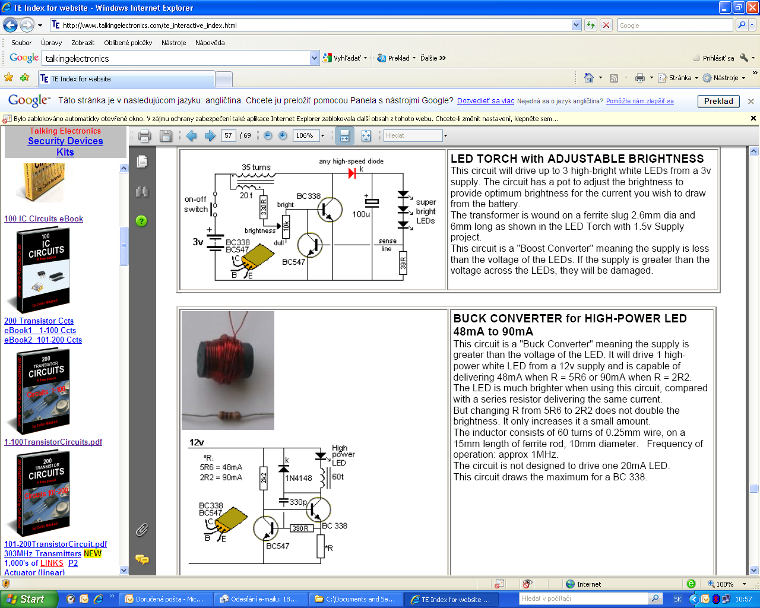Viewport: 760px width, 608px height.
Task: Click the Prihlásiť sa sign-in button
Action: pyautogui.click(x=714, y=58)
